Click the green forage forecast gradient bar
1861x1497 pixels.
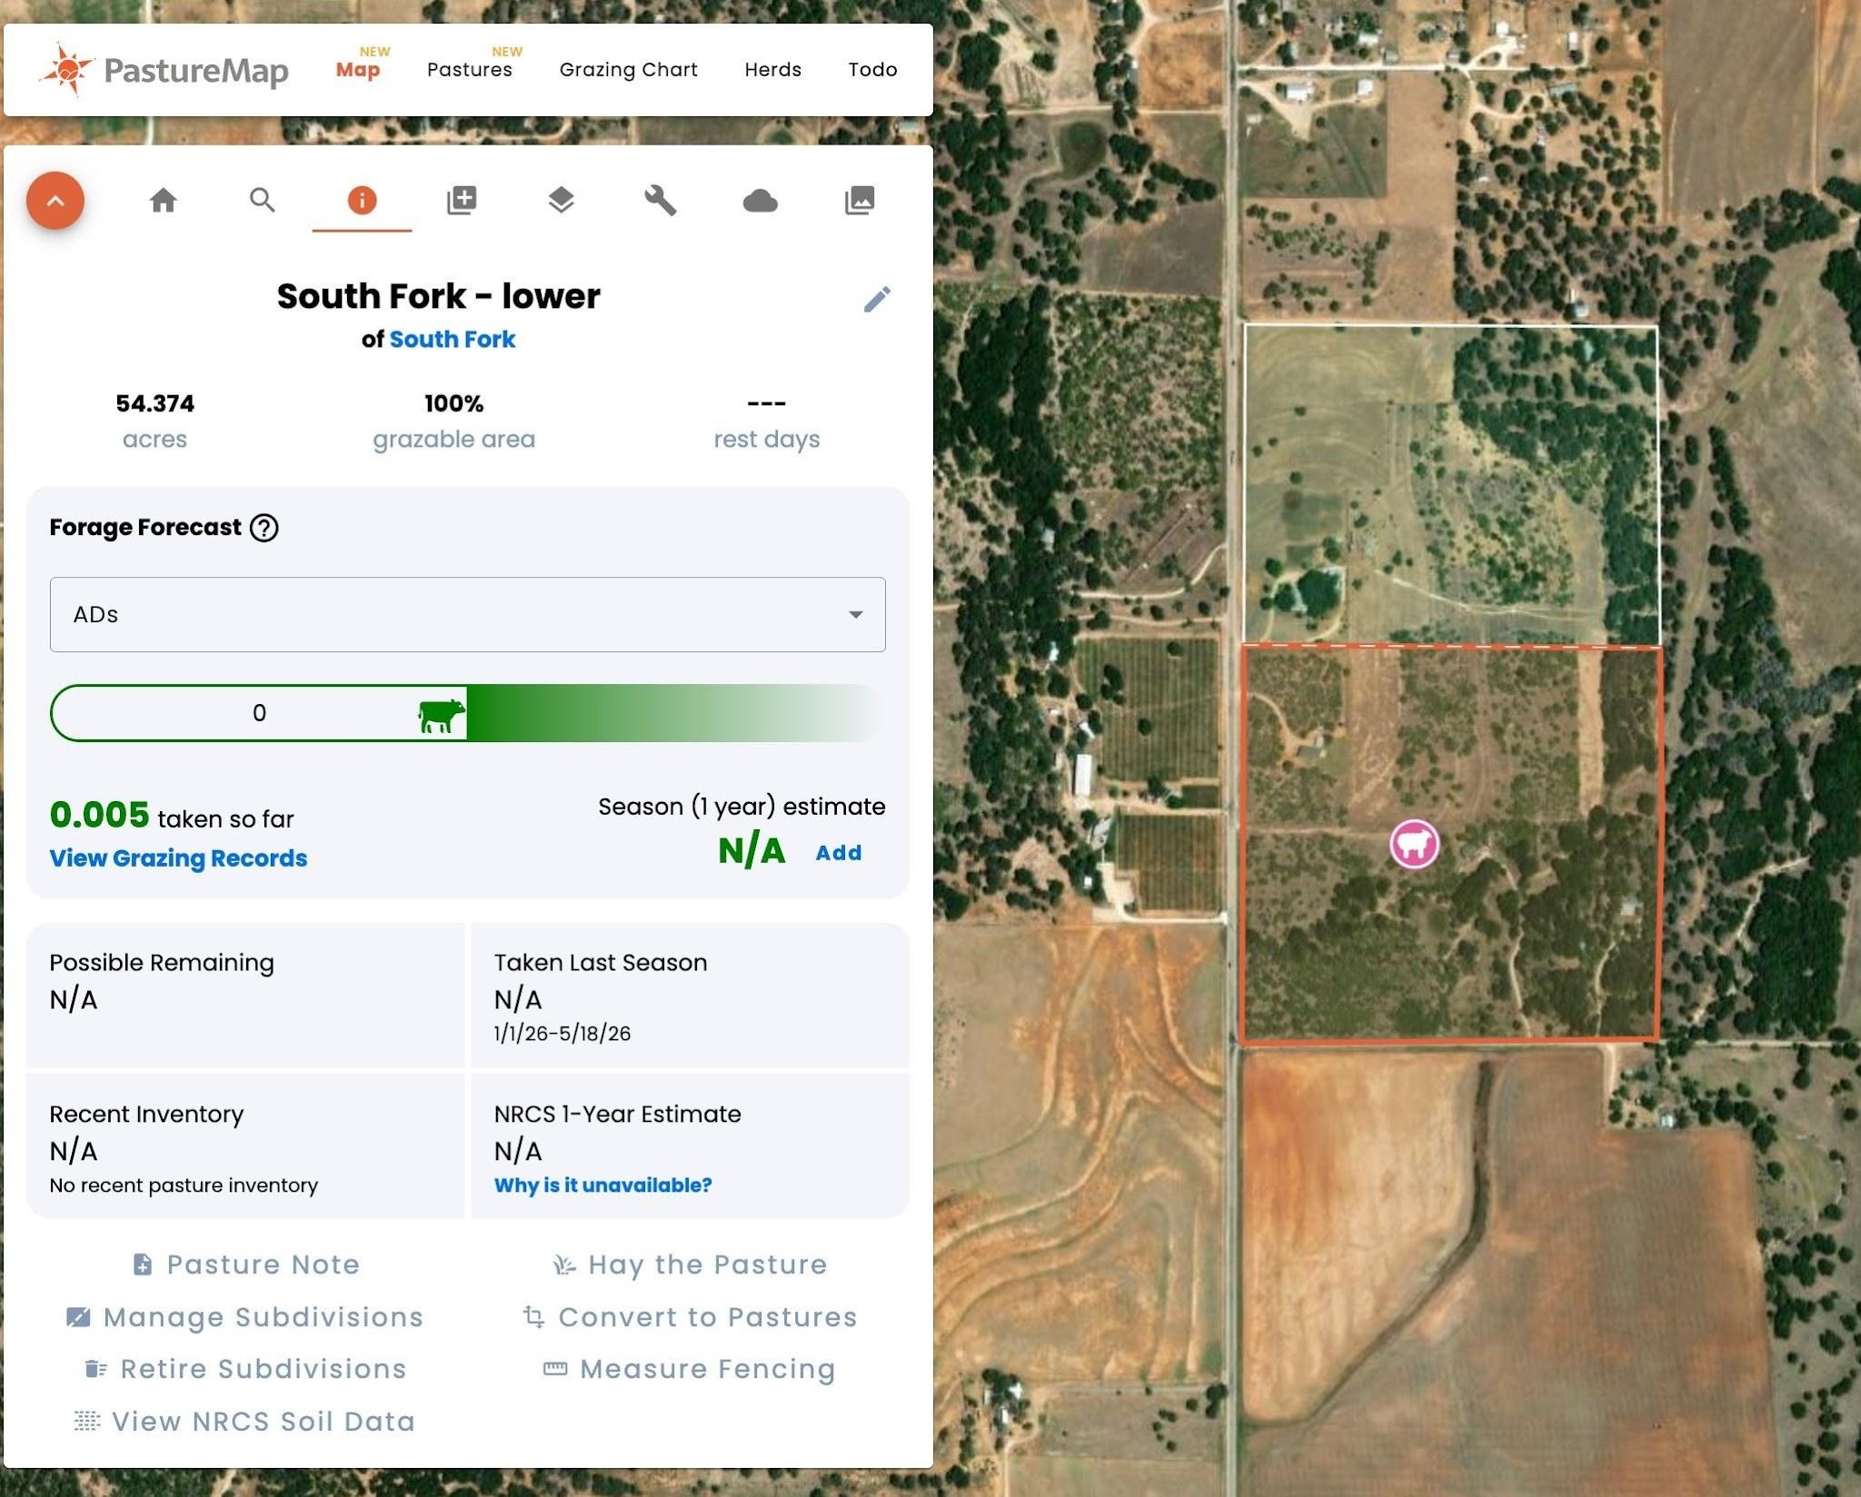(672, 713)
